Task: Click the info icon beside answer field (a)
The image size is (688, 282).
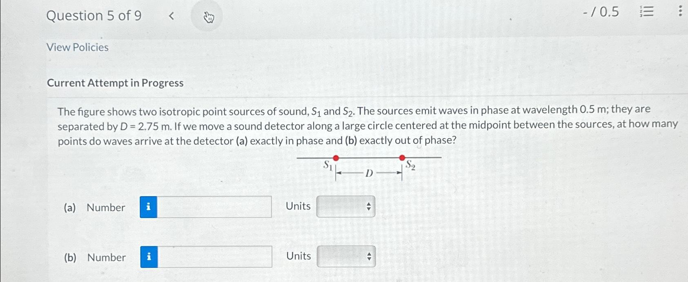Action: pyautogui.click(x=149, y=207)
